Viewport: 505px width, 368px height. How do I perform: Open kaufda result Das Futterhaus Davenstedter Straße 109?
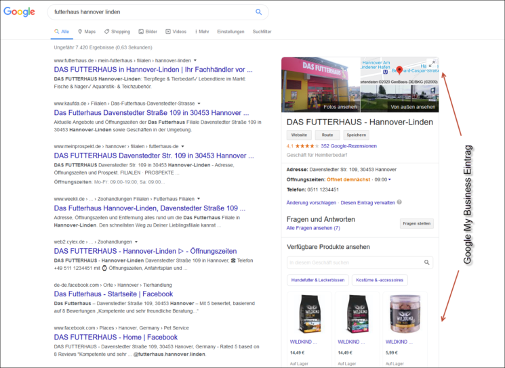point(151,112)
